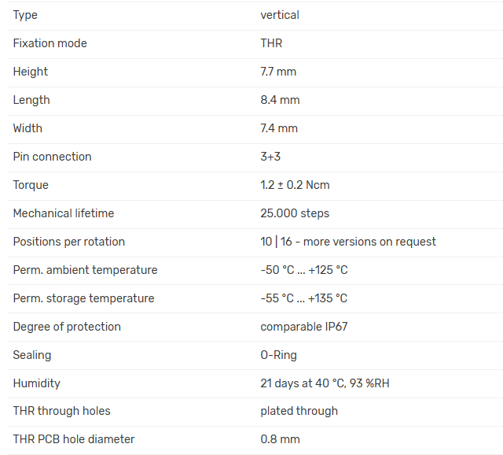This screenshot has width=503, height=455.
Task: Select the humidity value 21 days text
Action: point(324,383)
